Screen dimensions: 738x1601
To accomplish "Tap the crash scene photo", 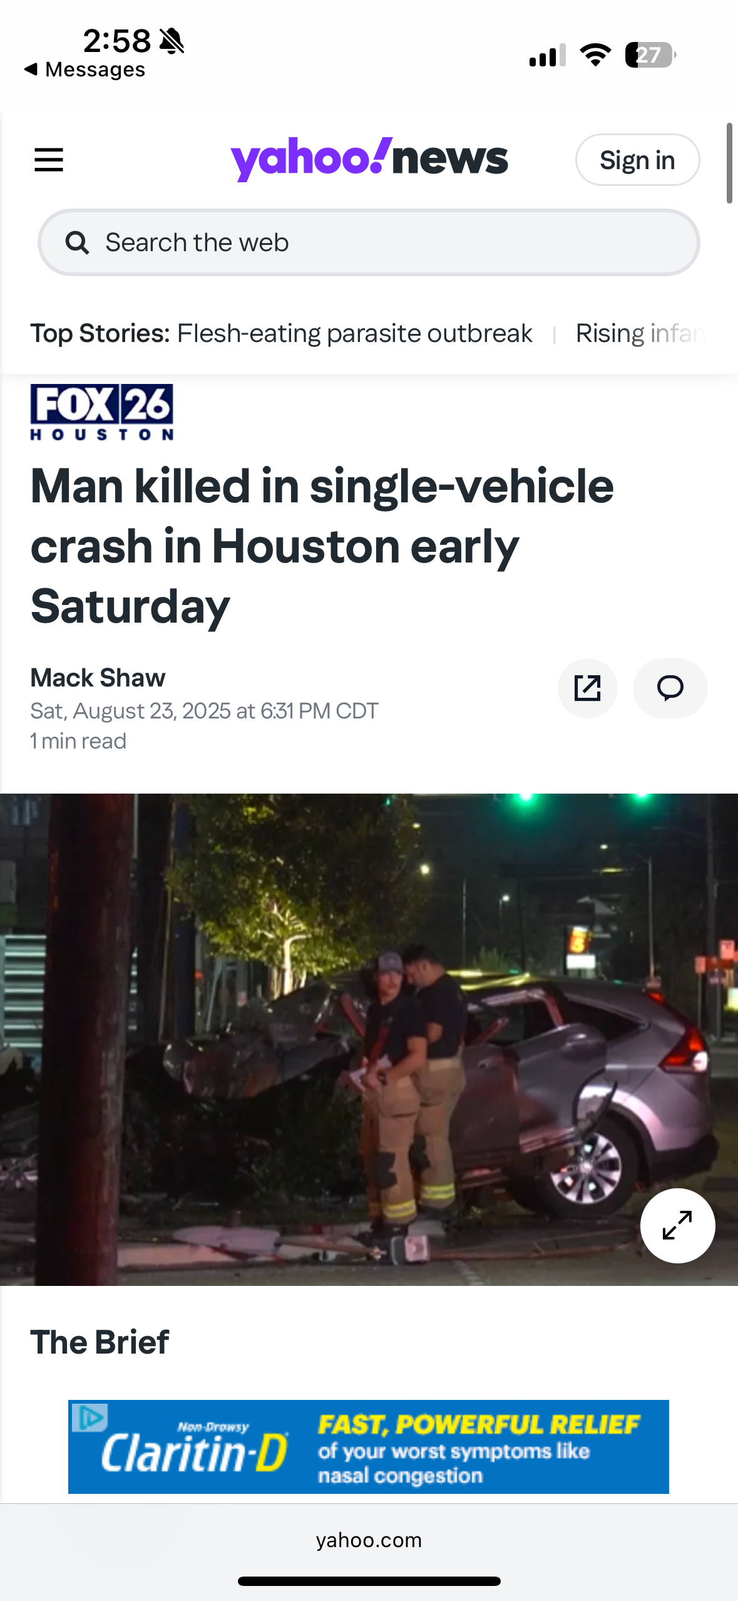I will click(x=369, y=1039).
